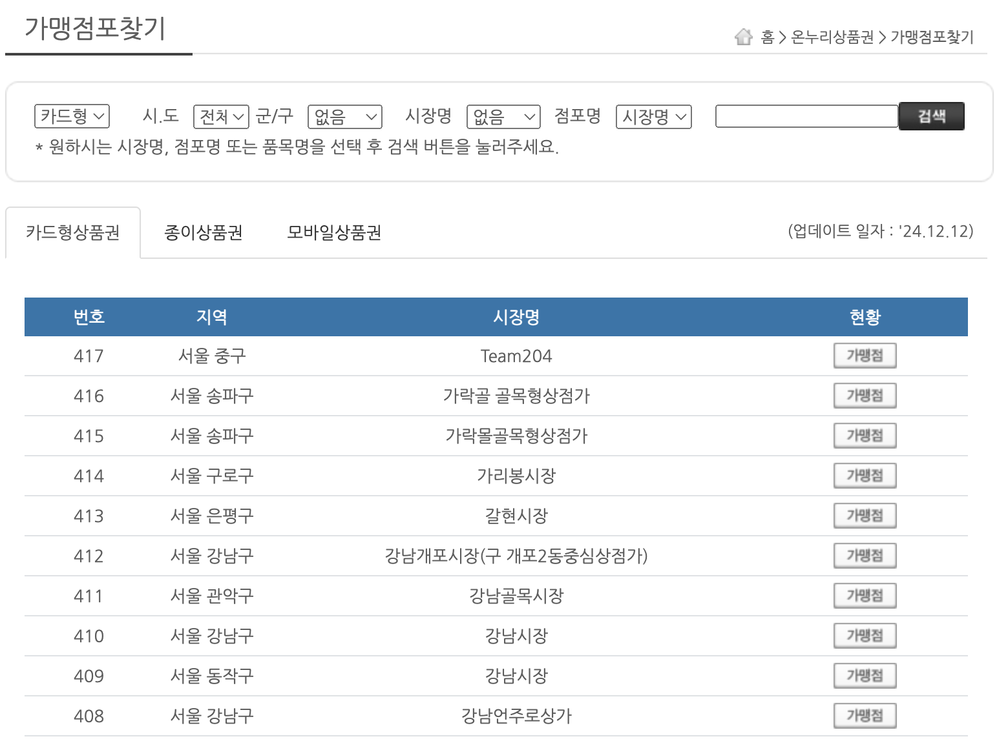Select 가락몰골목형상점가 market name
1008x750 pixels.
(x=516, y=436)
